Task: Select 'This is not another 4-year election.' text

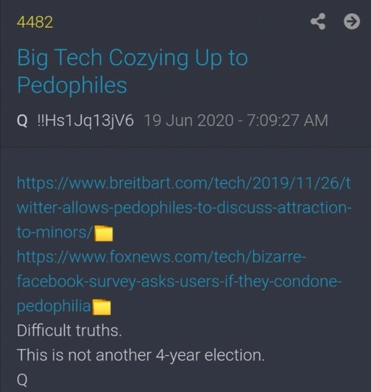Action: [x=141, y=354]
